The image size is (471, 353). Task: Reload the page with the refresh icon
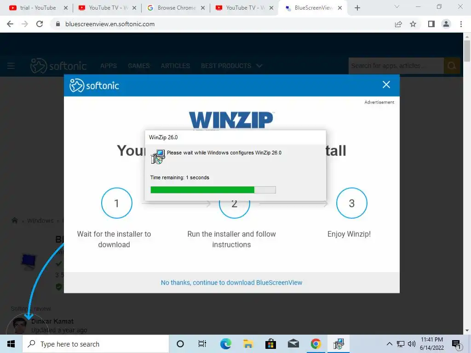[x=40, y=24]
